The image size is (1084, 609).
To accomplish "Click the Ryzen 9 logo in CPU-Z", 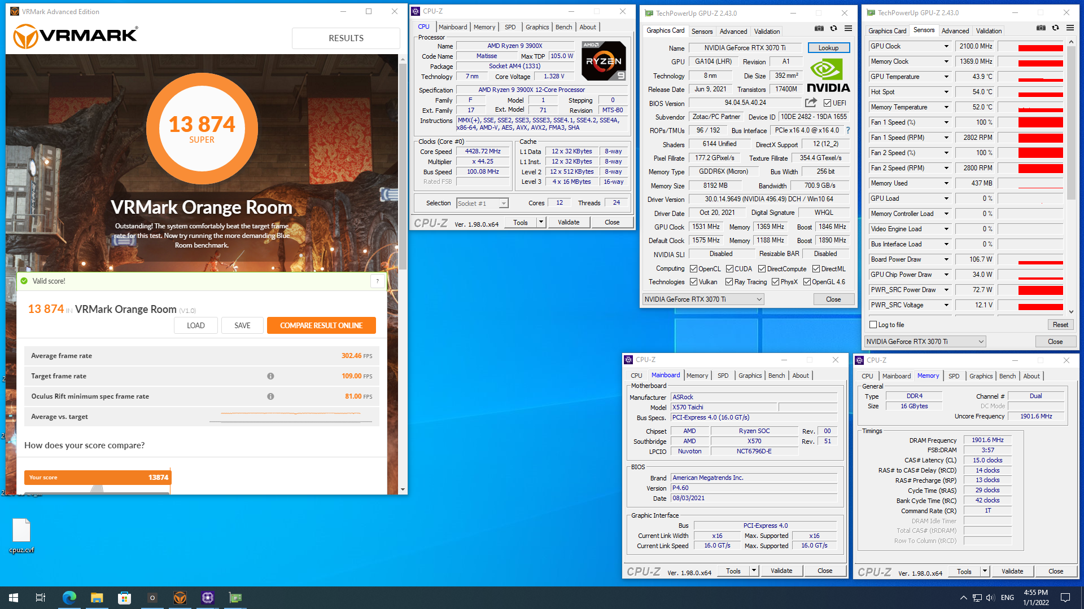I will pyautogui.click(x=604, y=61).
